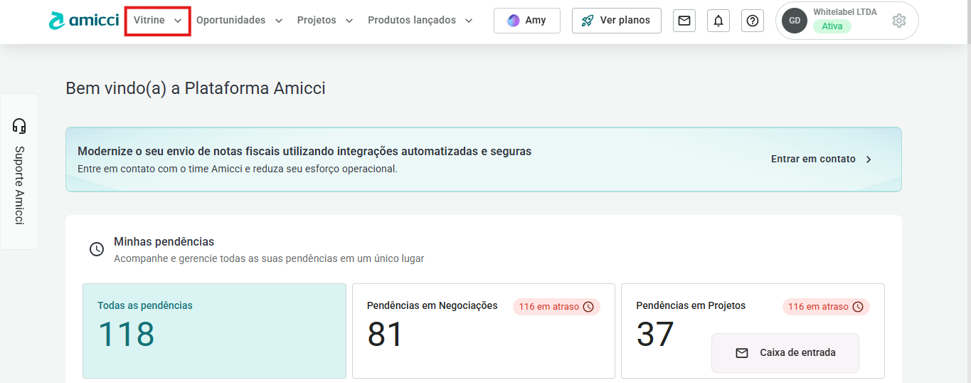Open the Produtos lançados menu
Image resolution: width=971 pixels, height=383 pixels.
point(420,21)
